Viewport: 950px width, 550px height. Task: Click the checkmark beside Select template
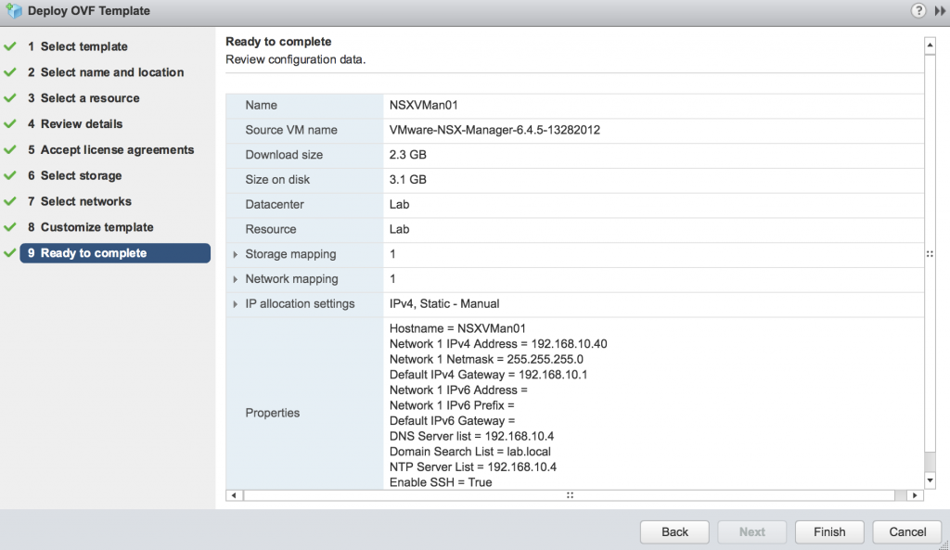point(9,46)
